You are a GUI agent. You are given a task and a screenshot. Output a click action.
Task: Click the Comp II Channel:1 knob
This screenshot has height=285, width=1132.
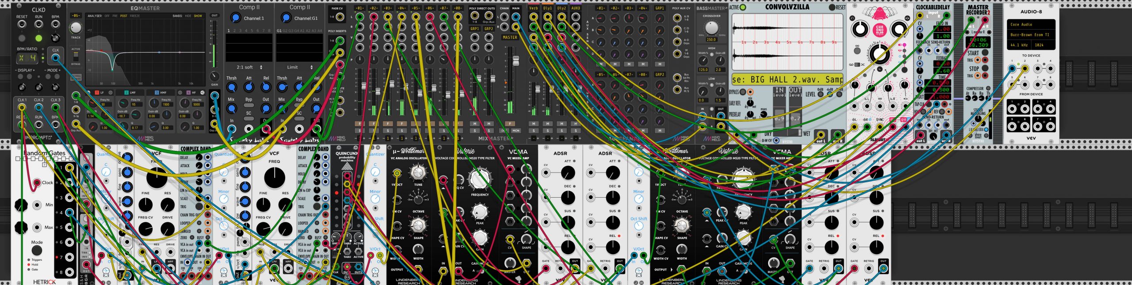click(236, 18)
